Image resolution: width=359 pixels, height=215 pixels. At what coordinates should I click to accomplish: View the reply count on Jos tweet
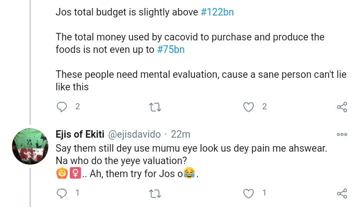77,107
